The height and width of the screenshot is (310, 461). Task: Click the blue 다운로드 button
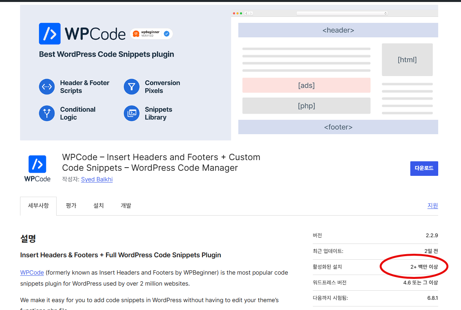pos(424,168)
